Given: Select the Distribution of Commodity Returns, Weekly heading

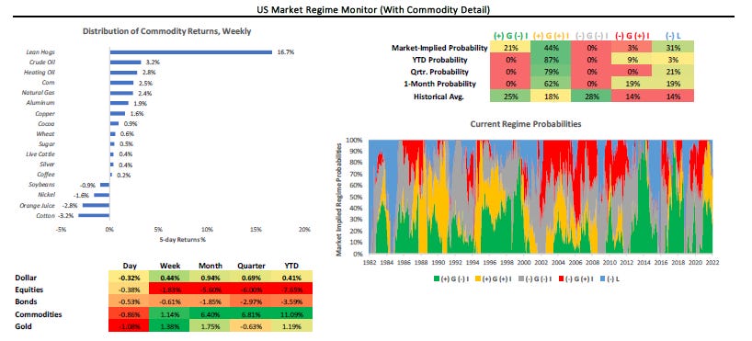Looking at the screenshot, I should pos(167,31).
